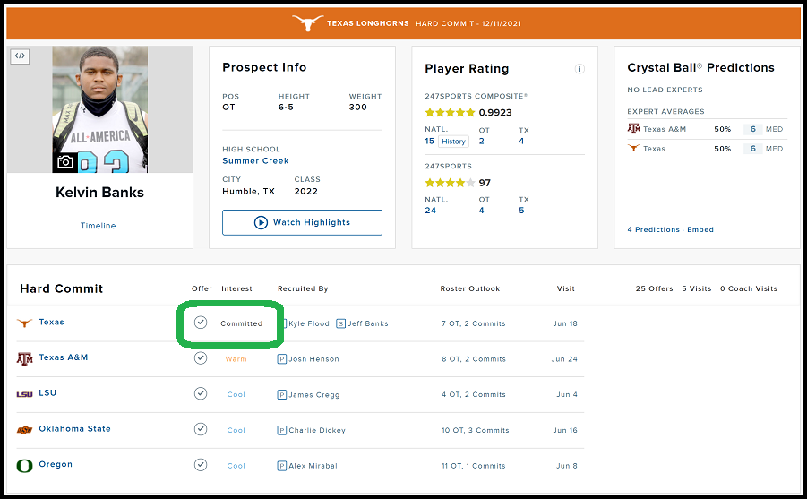Open the embed code icon on player card
The image size is (807, 499).
(x=20, y=56)
